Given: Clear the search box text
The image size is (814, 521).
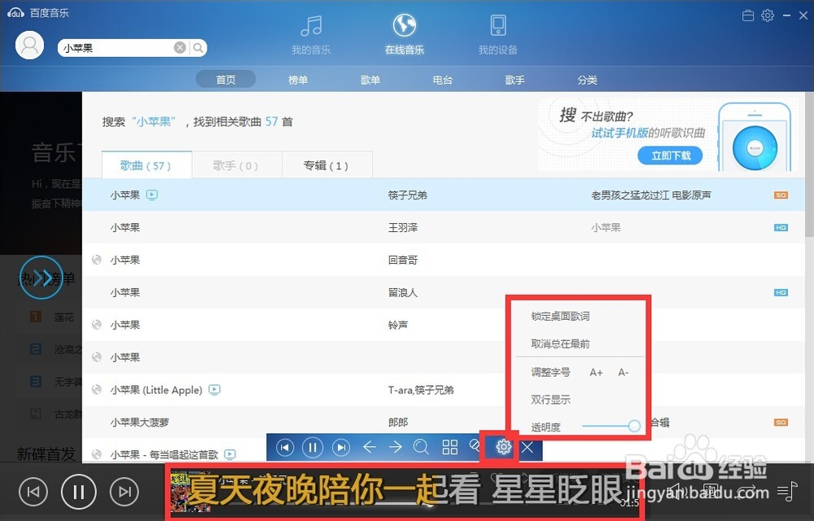Looking at the screenshot, I should (x=180, y=48).
